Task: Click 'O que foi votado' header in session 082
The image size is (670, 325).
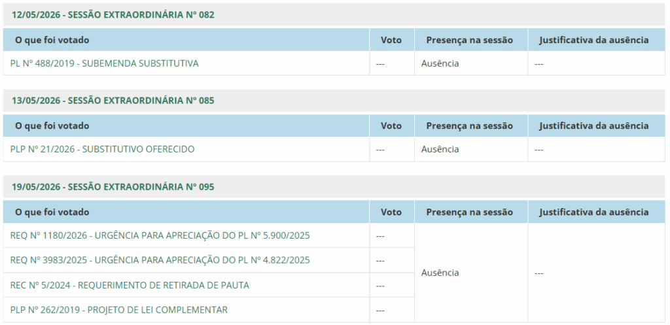Action: [x=52, y=40]
